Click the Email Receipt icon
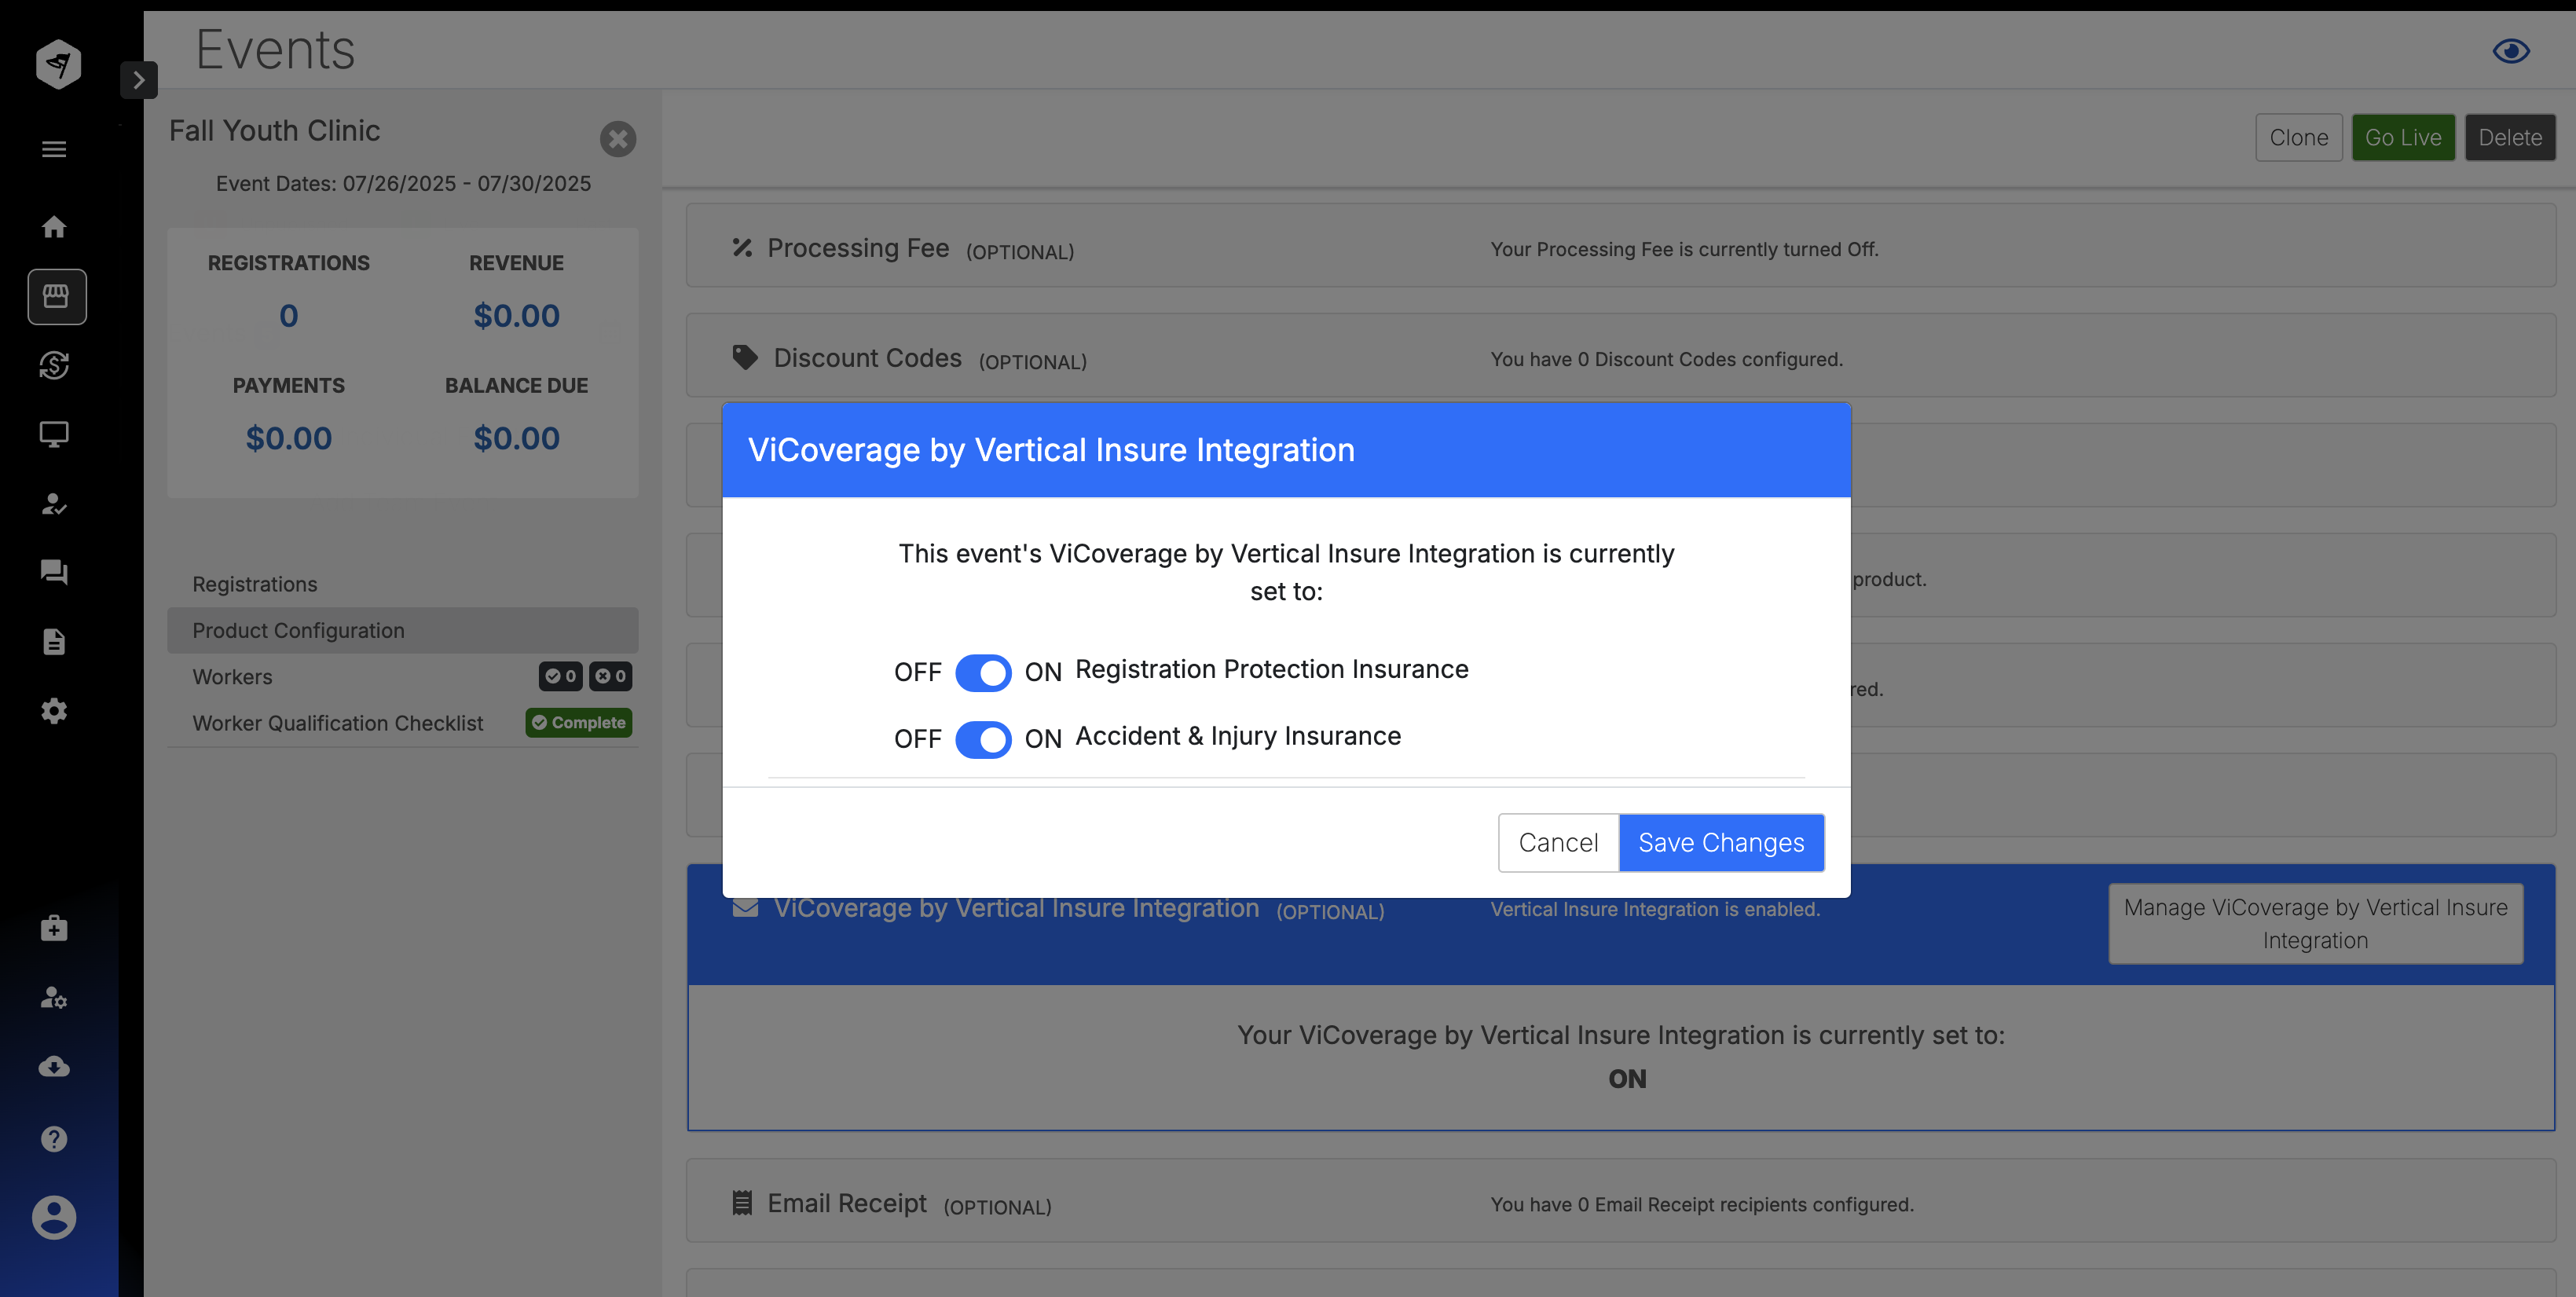The height and width of the screenshot is (1297, 2576). coord(742,1203)
